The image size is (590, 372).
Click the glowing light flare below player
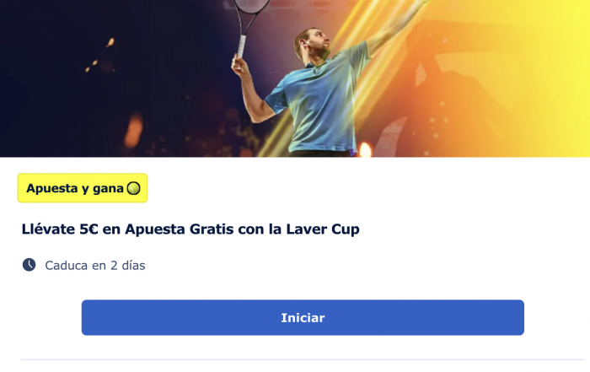365,150
